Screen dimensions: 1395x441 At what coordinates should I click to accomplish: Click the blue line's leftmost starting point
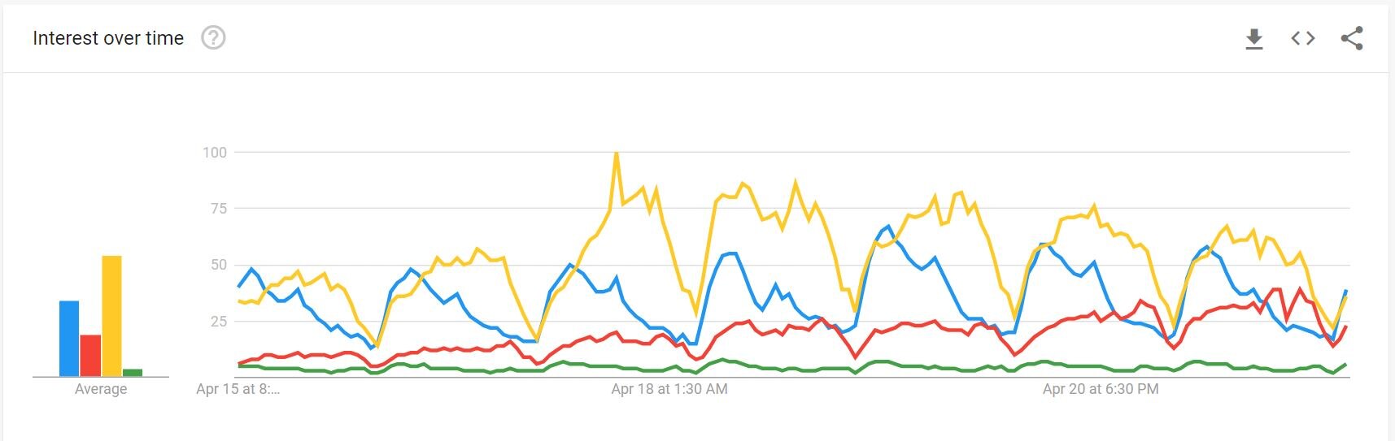[x=238, y=287]
